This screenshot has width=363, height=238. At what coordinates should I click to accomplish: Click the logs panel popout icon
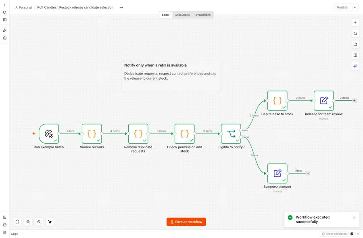click(352, 234)
